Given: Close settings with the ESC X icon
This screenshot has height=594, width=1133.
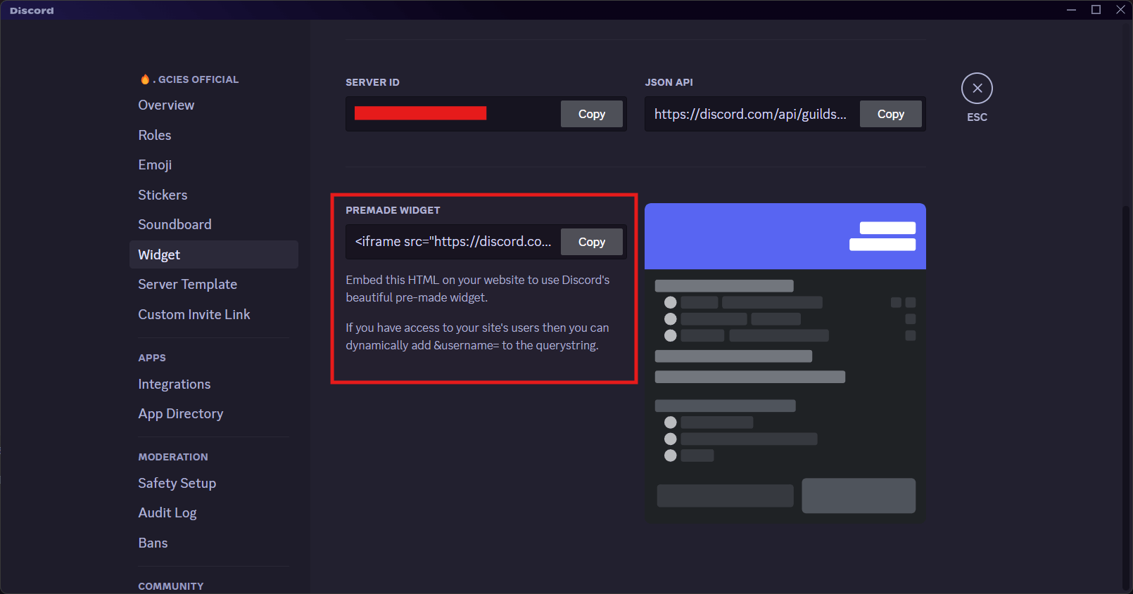Looking at the screenshot, I should [x=977, y=89].
